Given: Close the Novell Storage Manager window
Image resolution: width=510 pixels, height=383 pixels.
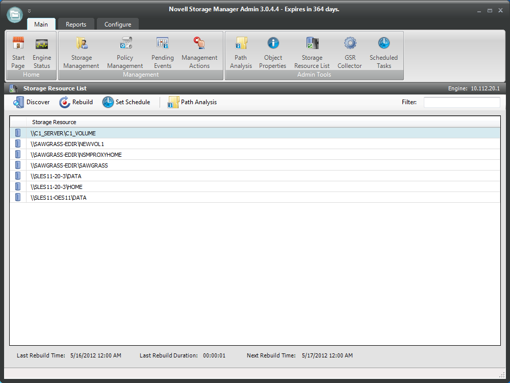Looking at the screenshot, I should coord(501,11).
